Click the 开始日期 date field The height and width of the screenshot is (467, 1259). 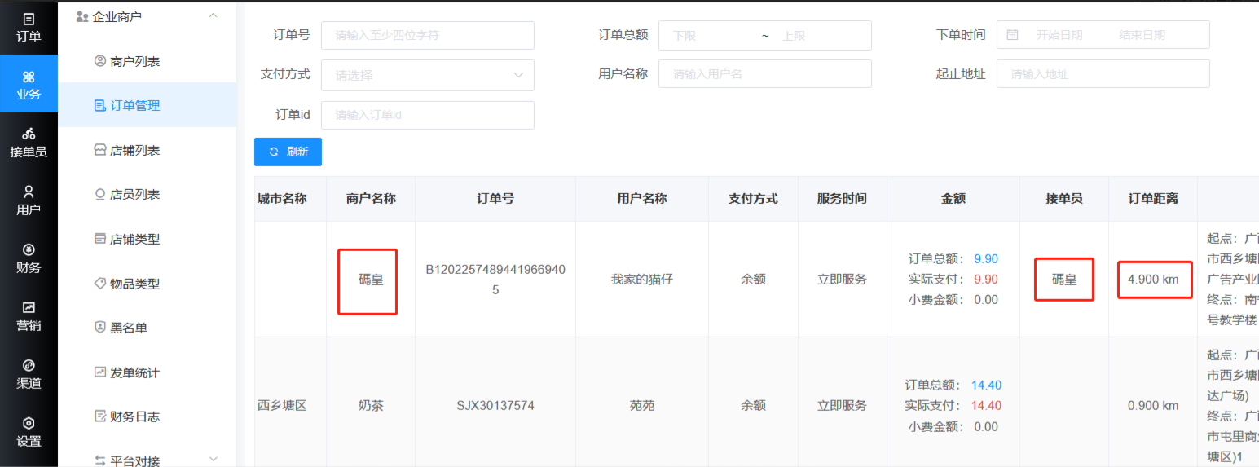pos(1059,35)
